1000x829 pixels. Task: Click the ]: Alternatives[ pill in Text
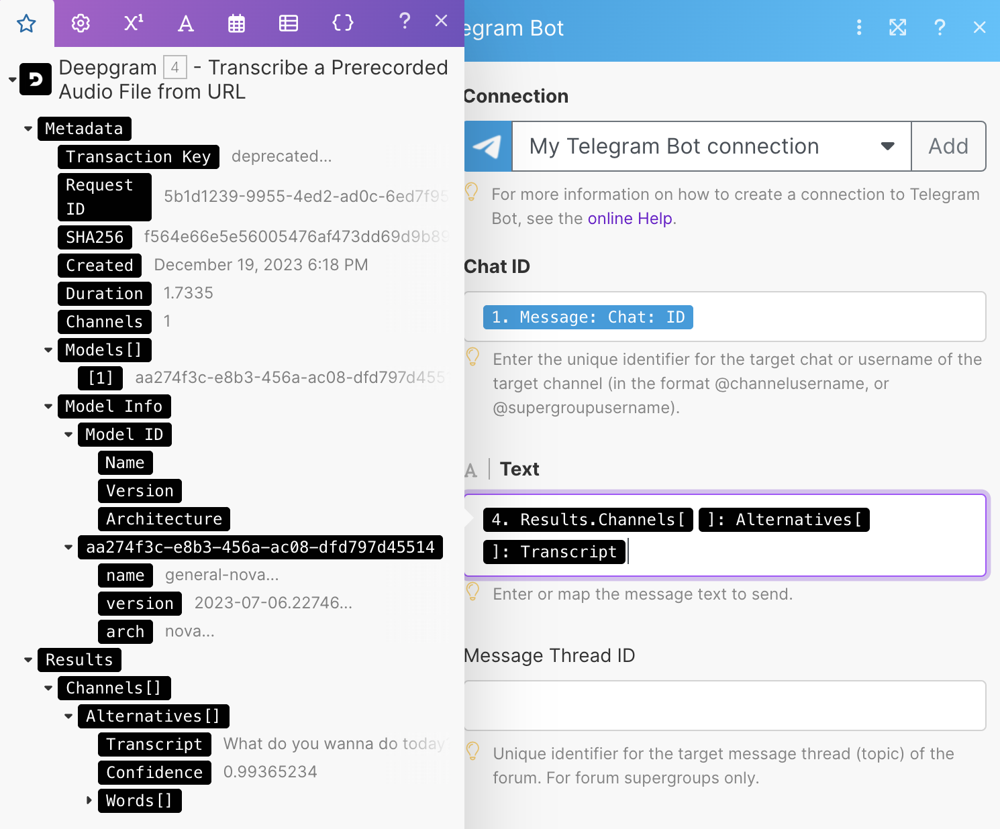784,520
